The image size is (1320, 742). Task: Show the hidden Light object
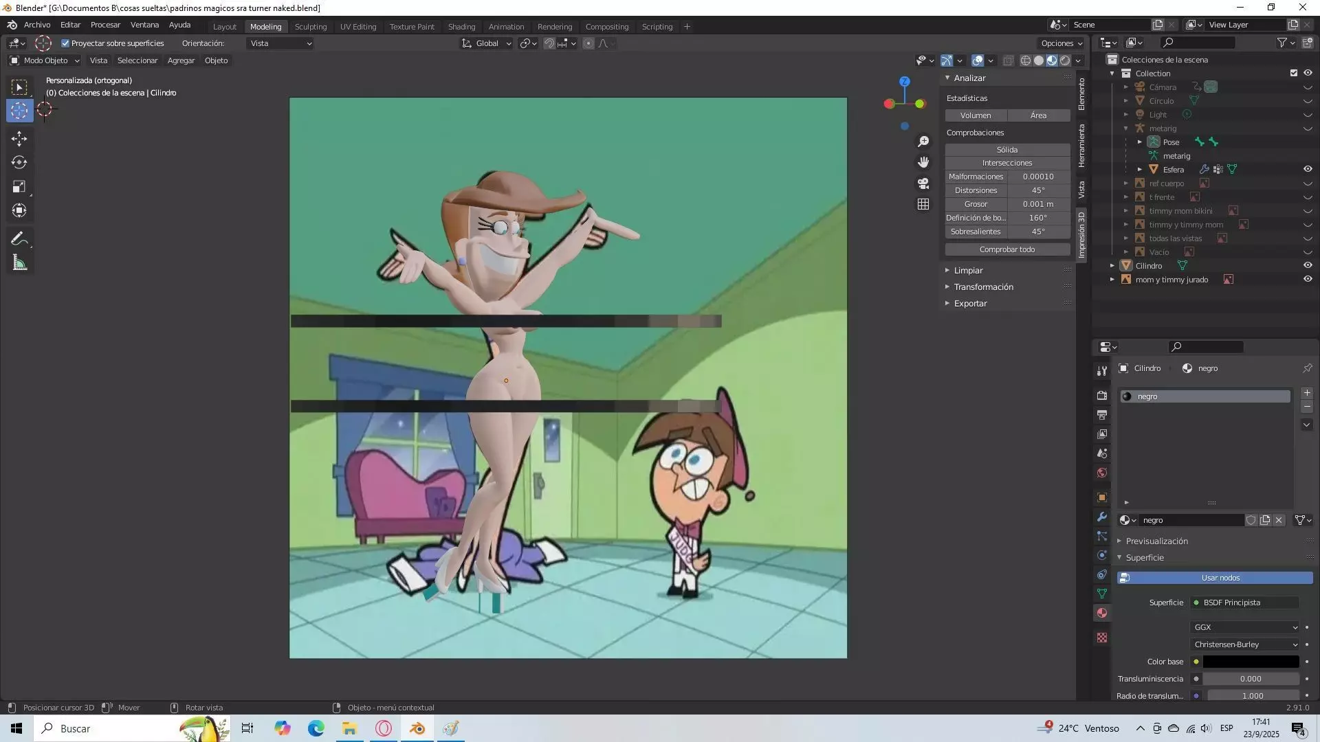pos(1308,115)
